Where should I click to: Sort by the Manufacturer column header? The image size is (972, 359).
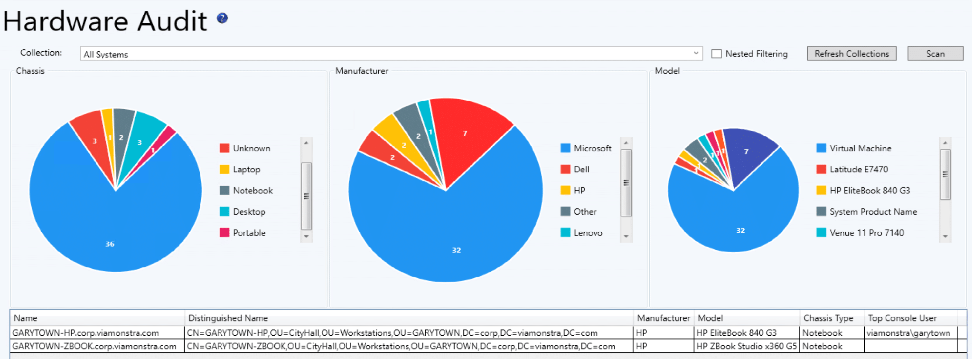click(x=663, y=318)
